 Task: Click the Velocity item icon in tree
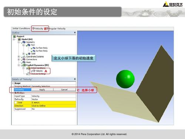pos(34,71)
